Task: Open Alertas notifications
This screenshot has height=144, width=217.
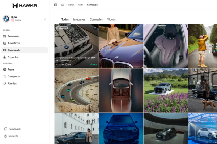Action: (x=13, y=83)
